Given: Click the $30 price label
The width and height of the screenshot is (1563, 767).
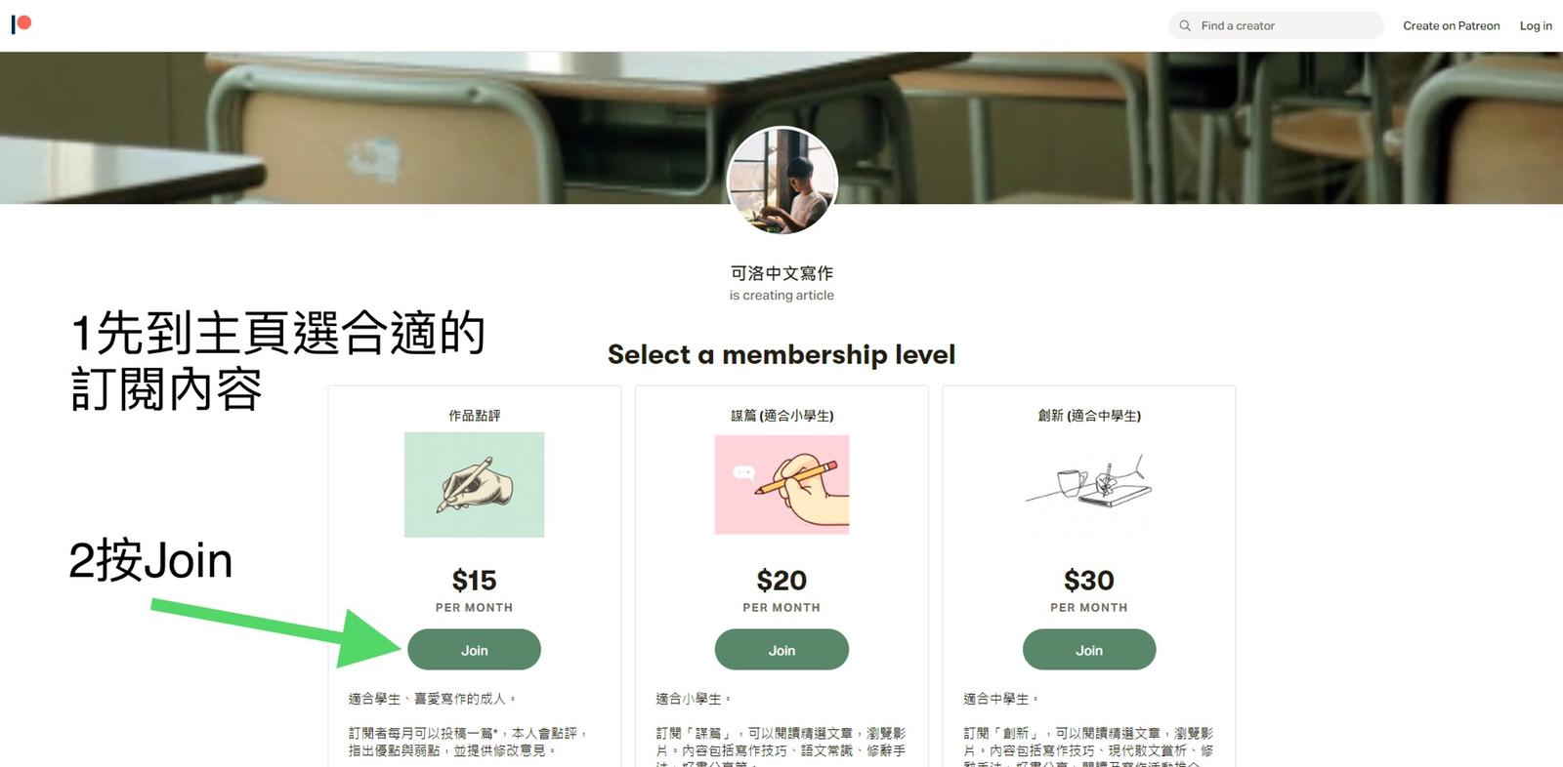Looking at the screenshot, I should pyautogui.click(x=1089, y=581).
